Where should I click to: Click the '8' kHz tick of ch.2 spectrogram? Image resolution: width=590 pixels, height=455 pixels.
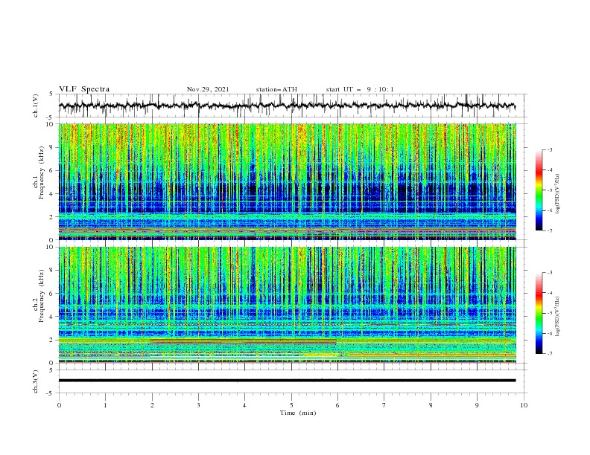click(x=51, y=270)
